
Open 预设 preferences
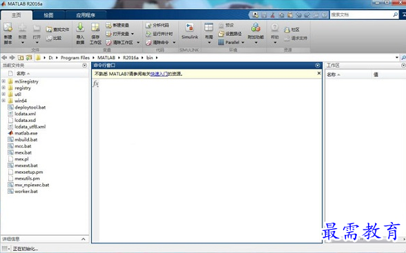pos(226,25)
